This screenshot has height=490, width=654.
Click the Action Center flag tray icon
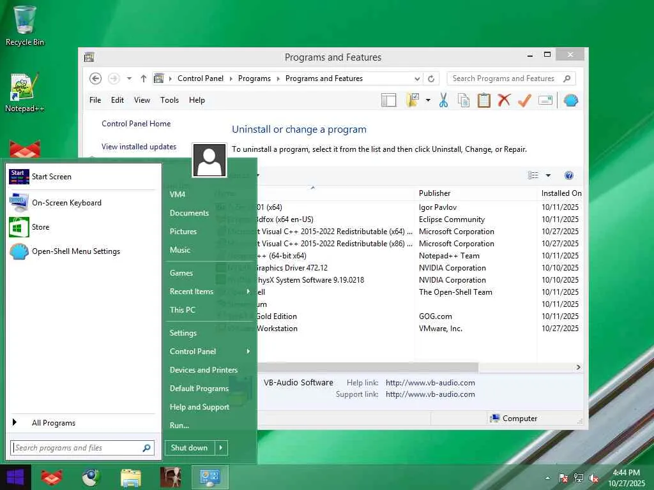563,478
